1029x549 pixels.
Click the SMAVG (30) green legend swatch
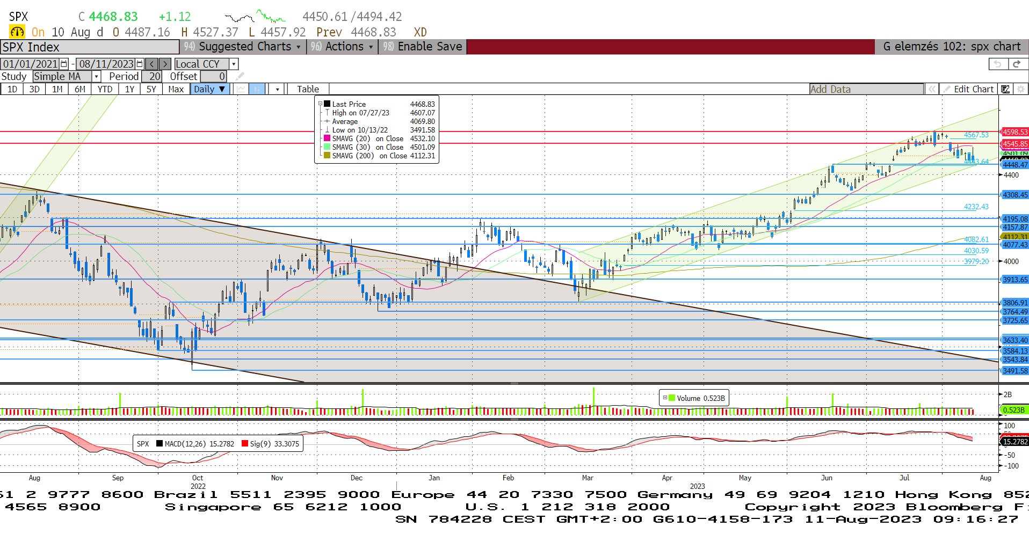tap(327, 147)
